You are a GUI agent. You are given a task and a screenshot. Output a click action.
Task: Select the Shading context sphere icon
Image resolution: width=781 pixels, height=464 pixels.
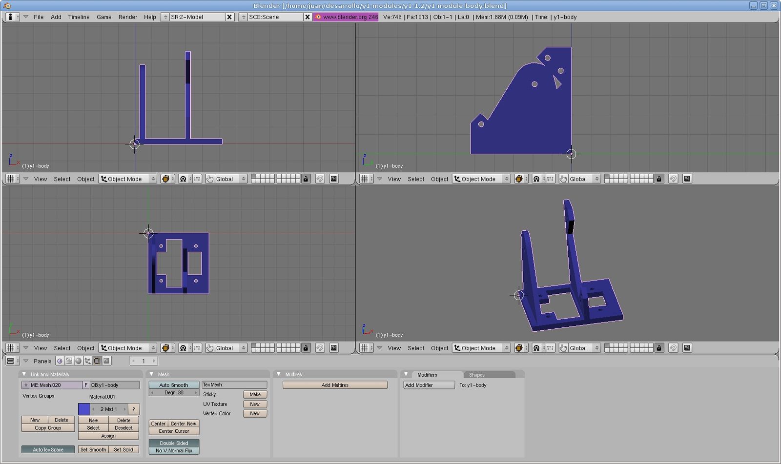(78, 361)
